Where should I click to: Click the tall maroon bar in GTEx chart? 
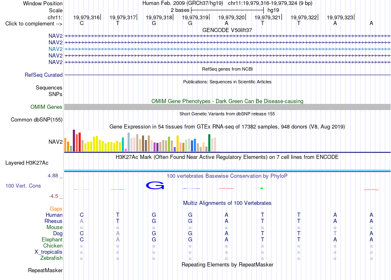pyautogui.click(x=74, y=140)
